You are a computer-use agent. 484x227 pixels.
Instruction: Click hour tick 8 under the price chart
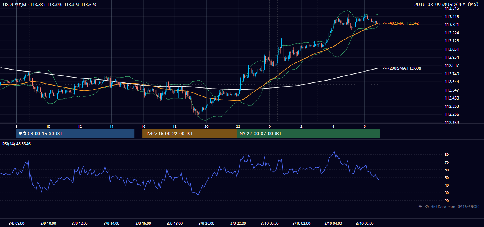(x=16, y=126)
